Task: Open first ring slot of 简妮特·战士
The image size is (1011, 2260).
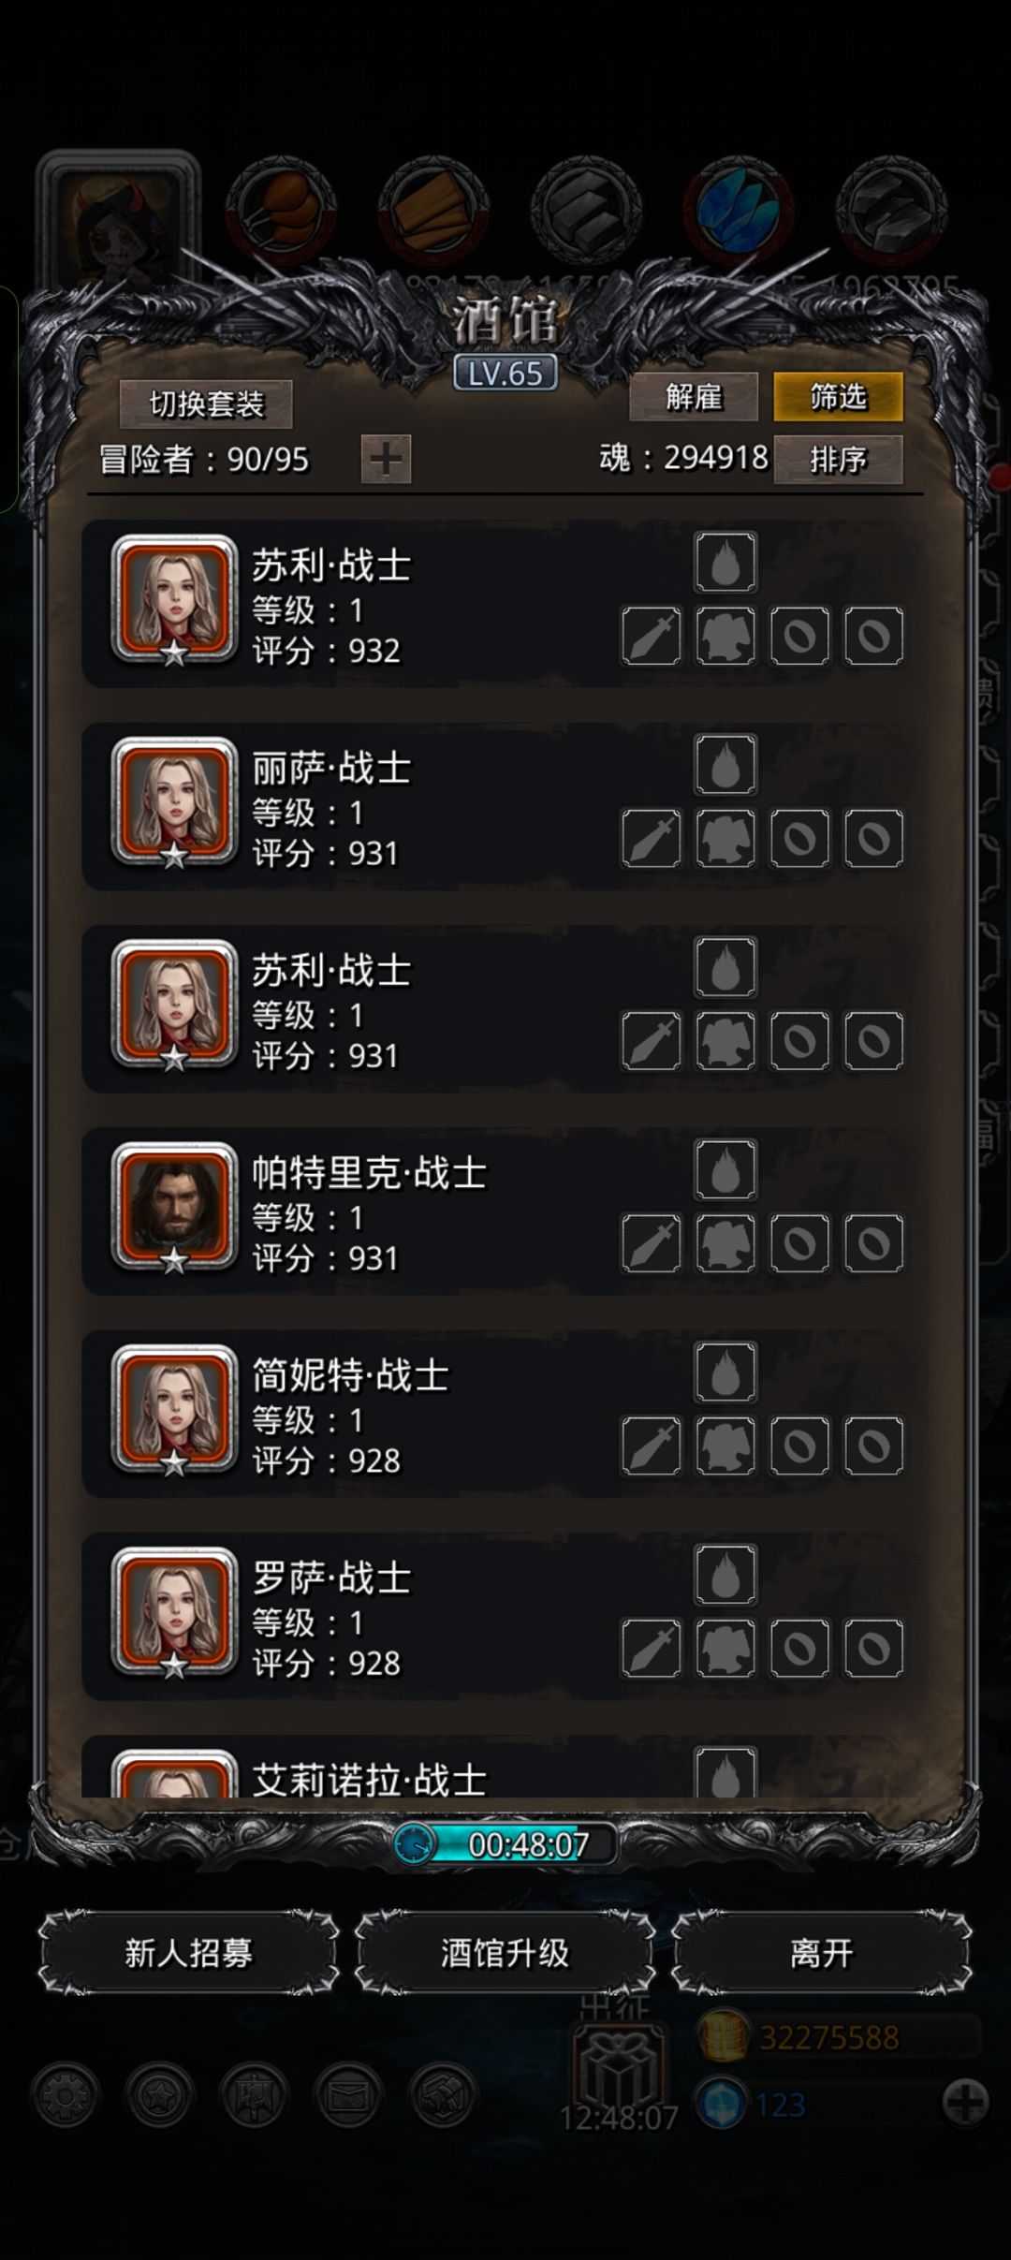Action: (x=799, y=1446)
